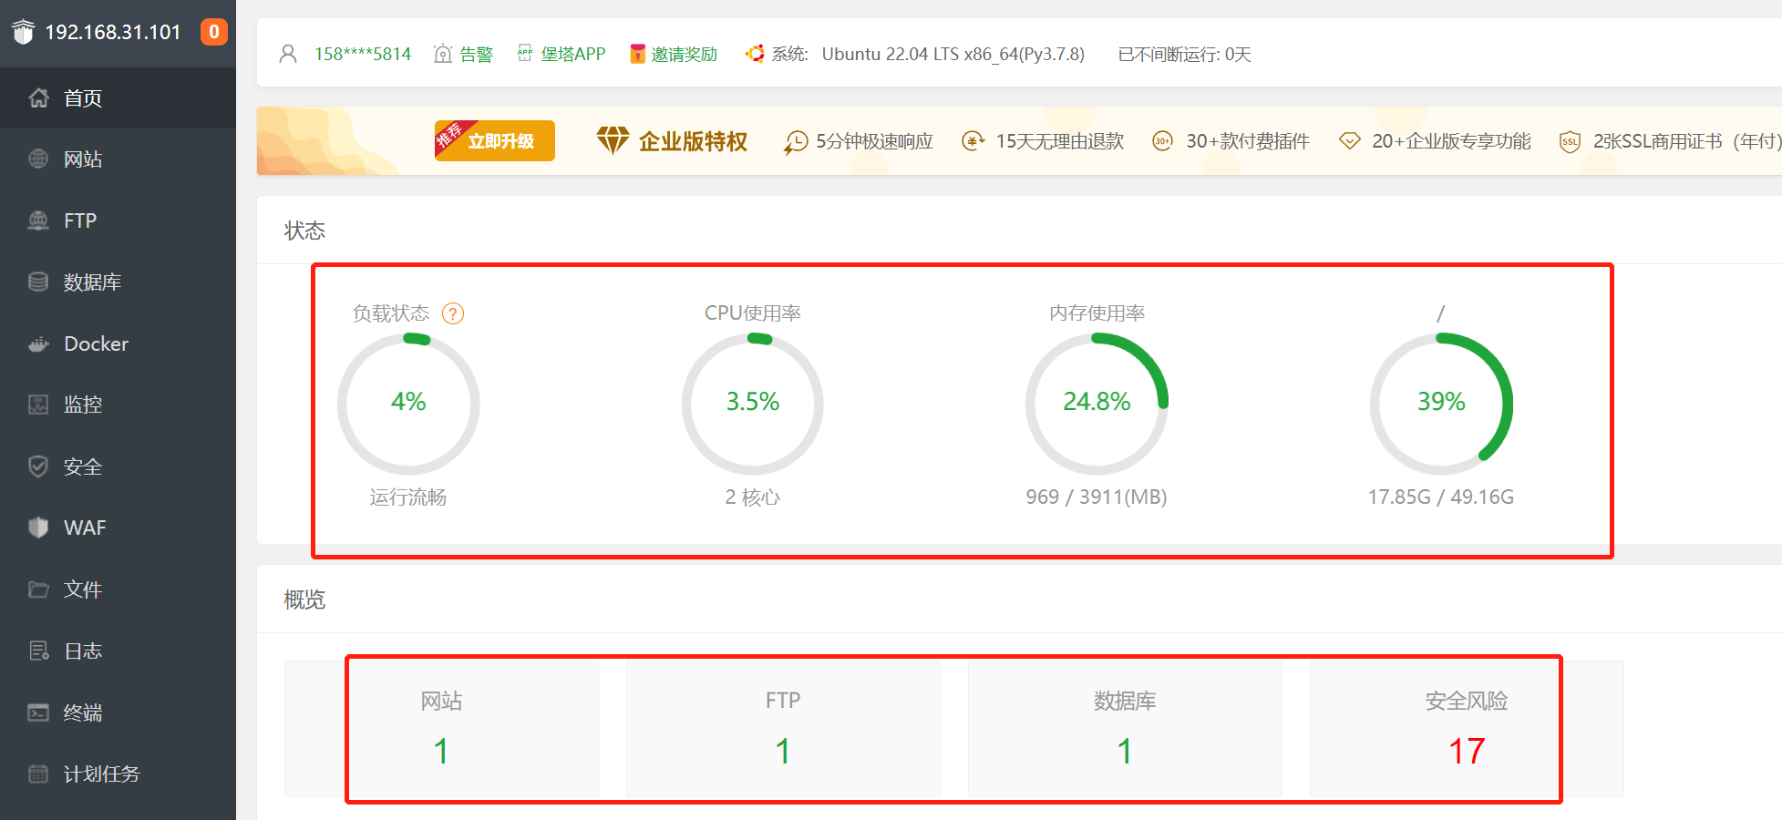Open the 告警 link

tap(477, 54)
